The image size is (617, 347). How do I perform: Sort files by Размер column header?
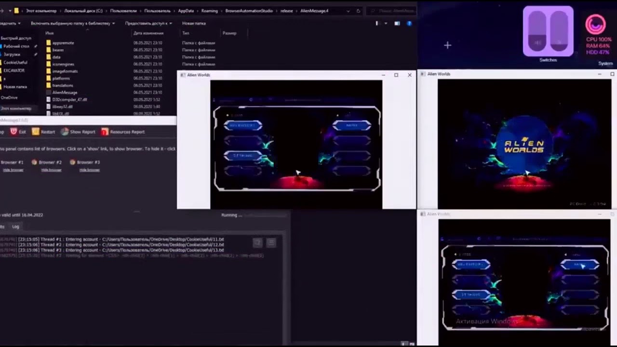229,33
